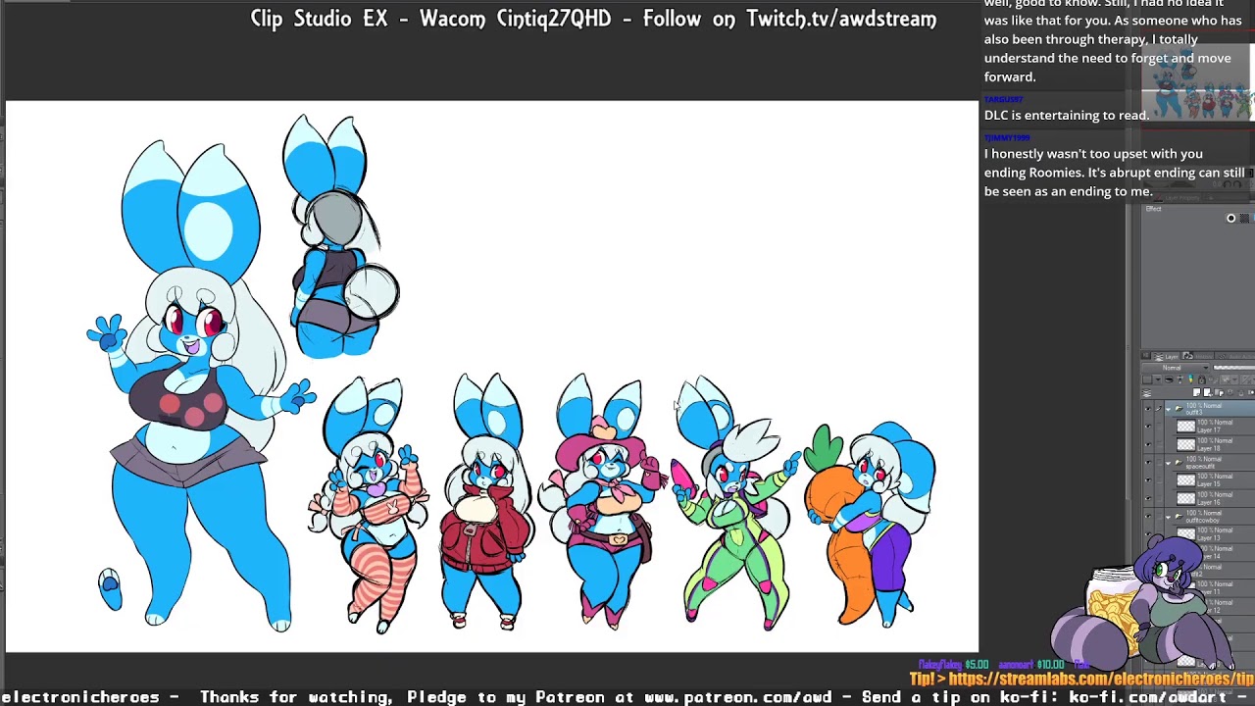Click the Layer 15 thumbnail

[1185, 479]
